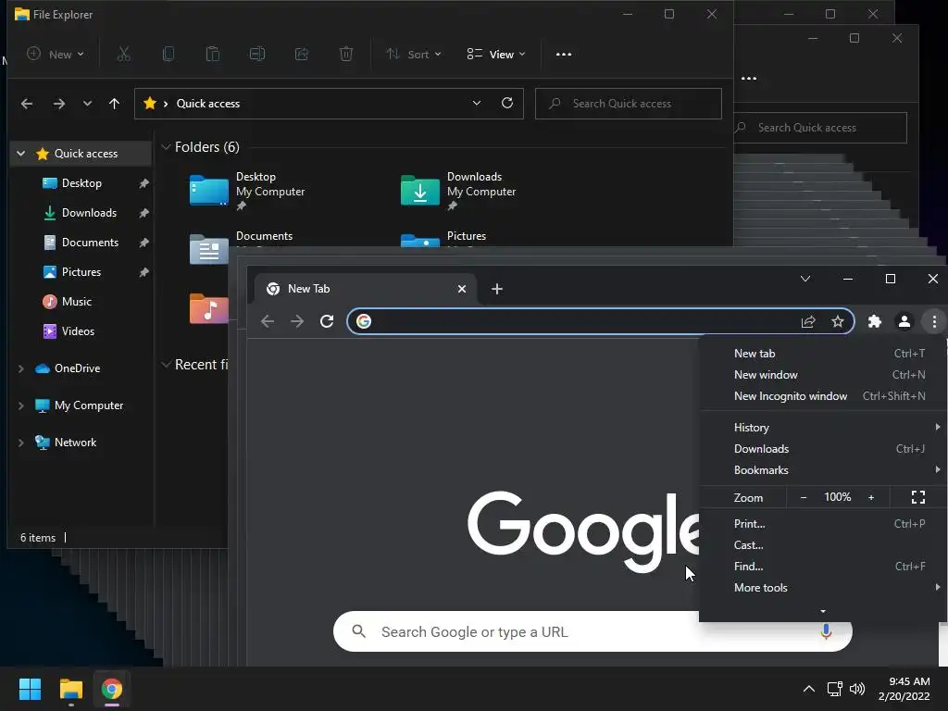The image size is (948, 711).
Task: Click the voice search microphone icon
Action: [826, 631]
